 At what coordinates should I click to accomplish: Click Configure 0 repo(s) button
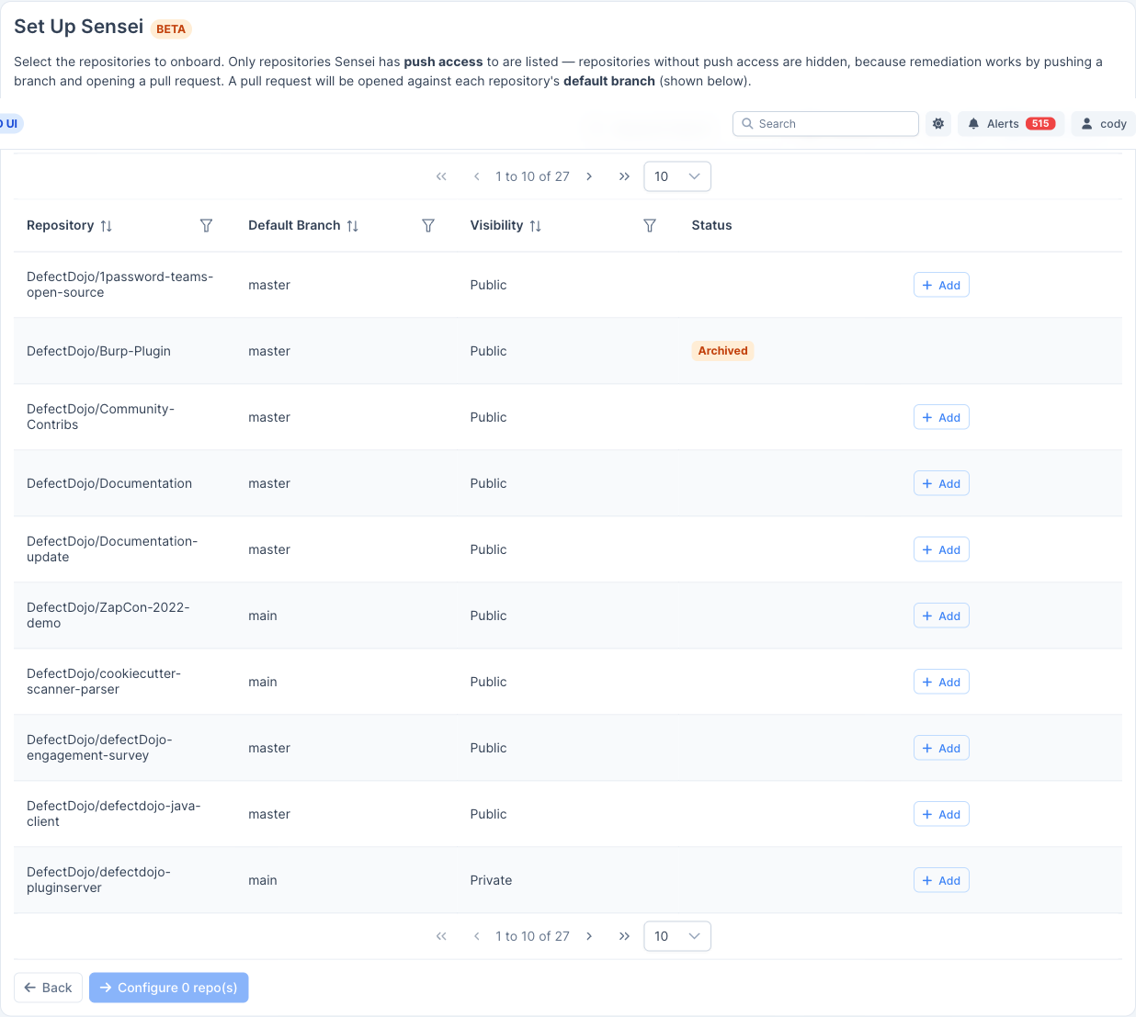point(169,988)
